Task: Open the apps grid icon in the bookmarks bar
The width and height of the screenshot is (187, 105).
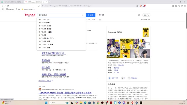Action: (x=3, y=9)
